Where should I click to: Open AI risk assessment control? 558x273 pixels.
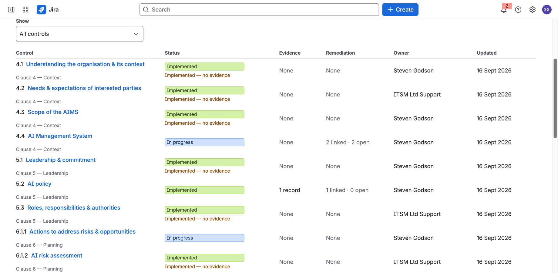pos(57,256)
